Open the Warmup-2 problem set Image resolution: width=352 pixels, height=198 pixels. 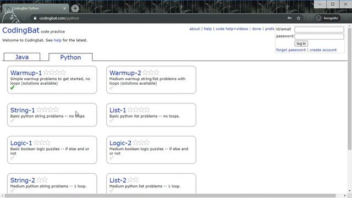pyautogui.click(x=125, y=73)
